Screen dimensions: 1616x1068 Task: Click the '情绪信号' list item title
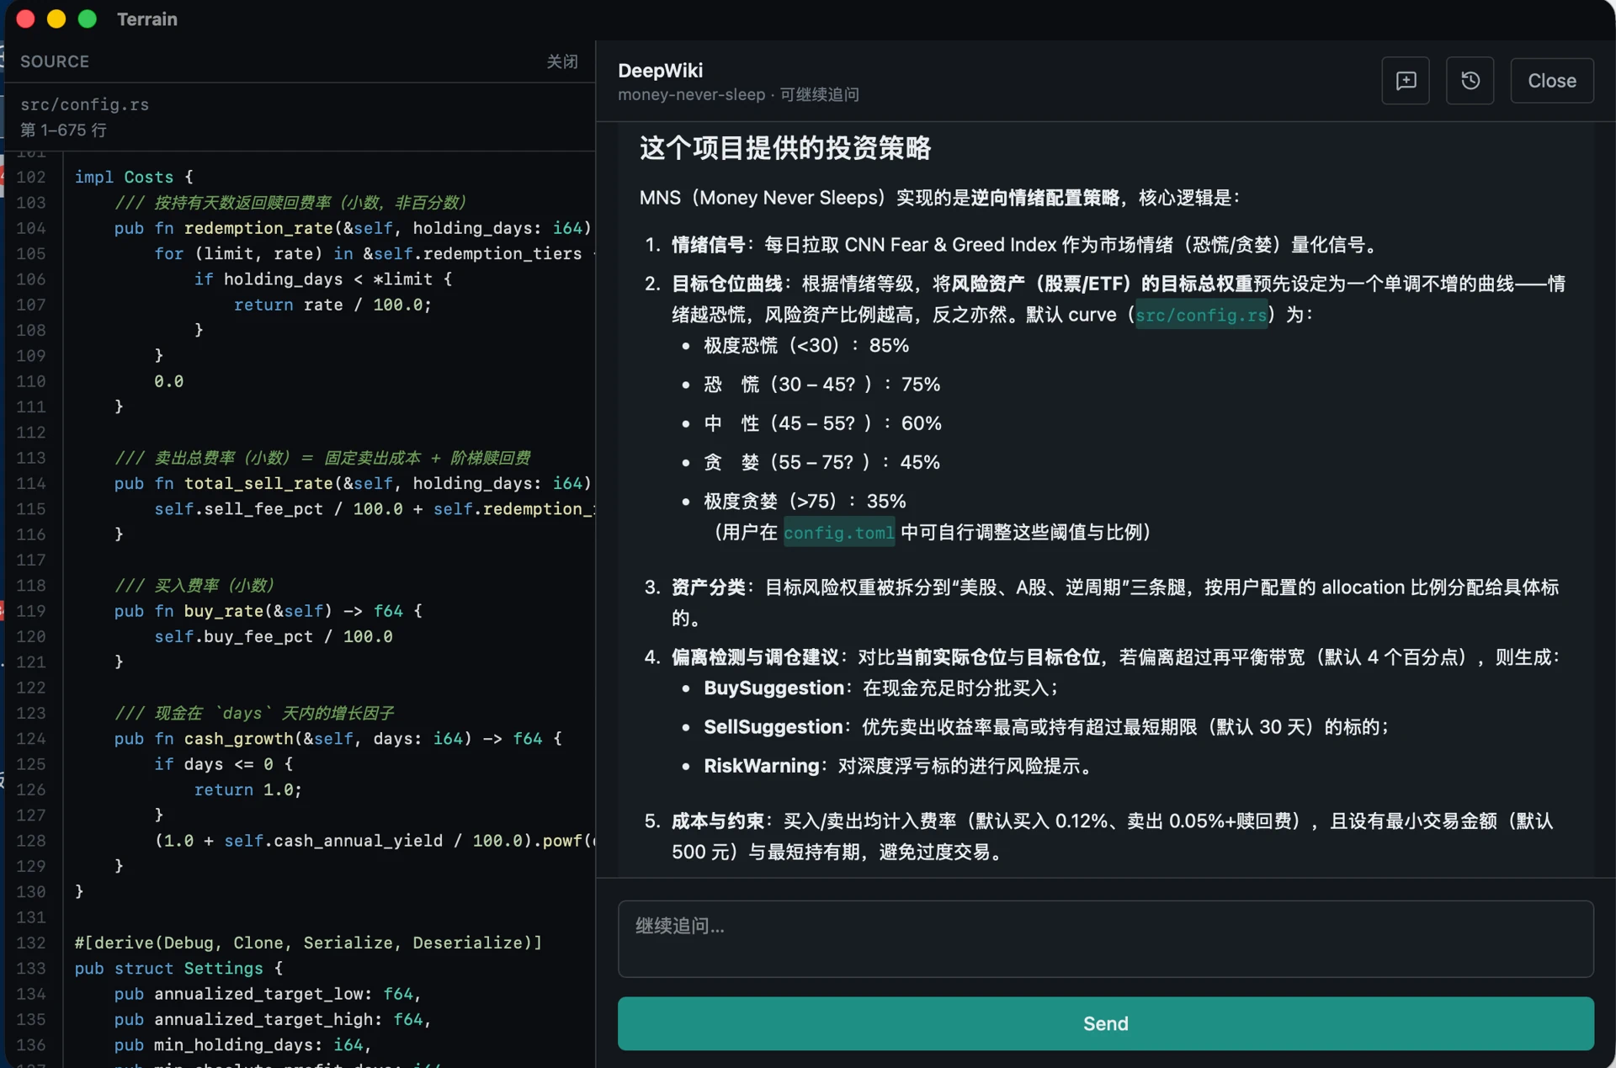pyautogui.click(x=709, y=245)
